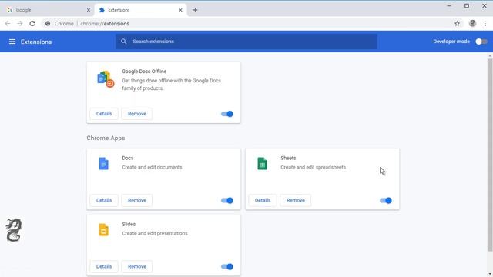Open Details for Google Docs Offline
This screenshot has height=277, width=493.
coord(104,114)
